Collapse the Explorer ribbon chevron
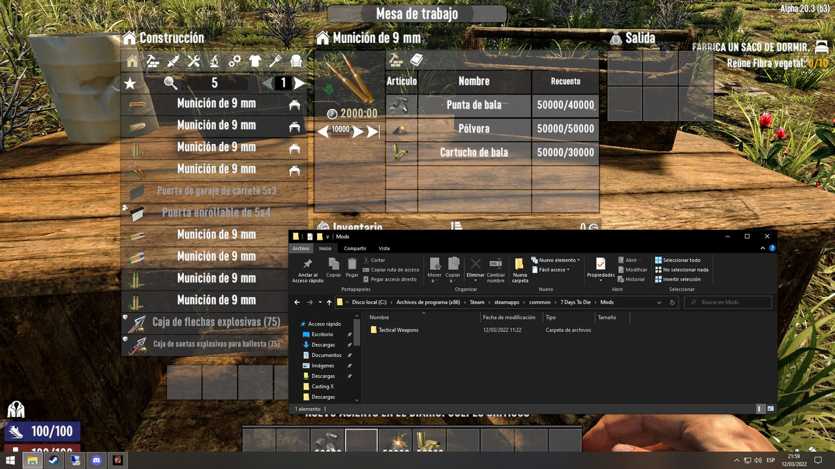This screenshot has height=469, width=835. point(763,248)
